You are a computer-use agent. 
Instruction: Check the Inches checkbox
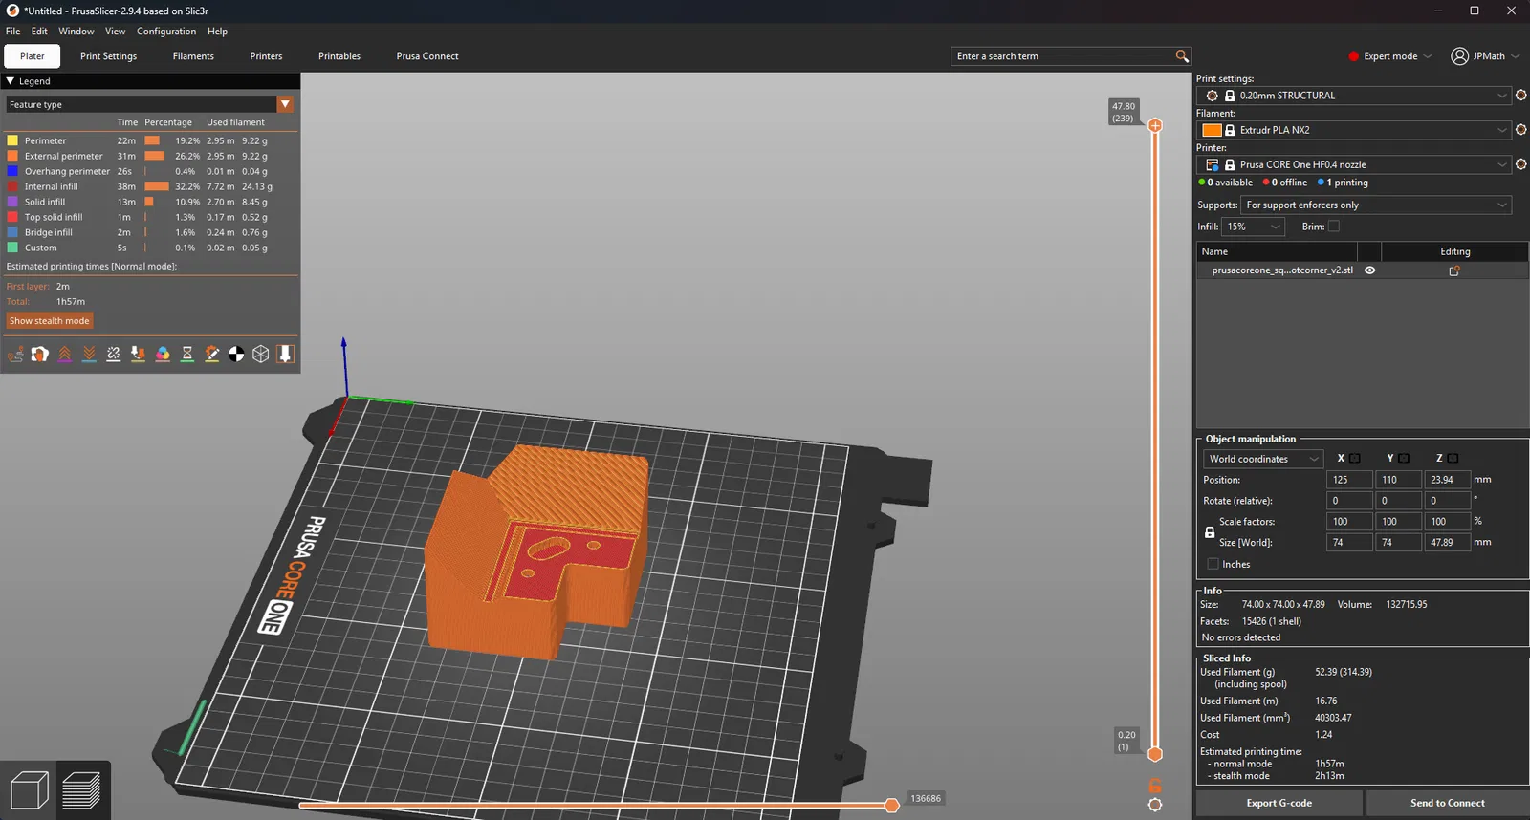(1213, 564)
